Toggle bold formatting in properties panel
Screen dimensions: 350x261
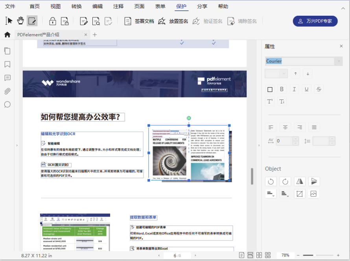point(282,89)
